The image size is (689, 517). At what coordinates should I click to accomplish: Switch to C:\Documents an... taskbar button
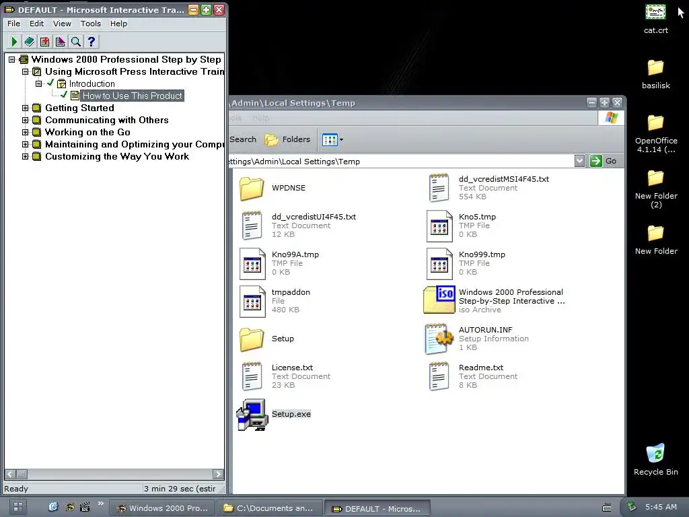point(269,508)
